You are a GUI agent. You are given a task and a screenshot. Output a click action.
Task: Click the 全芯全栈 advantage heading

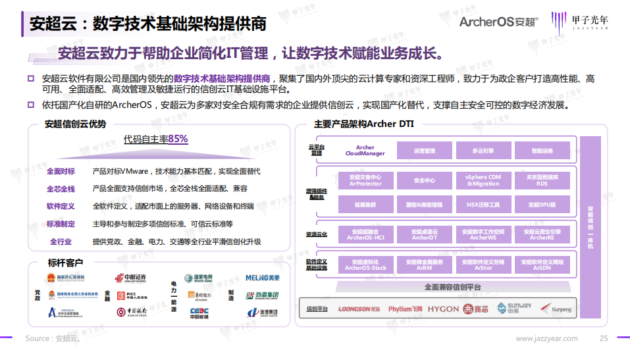61,189
